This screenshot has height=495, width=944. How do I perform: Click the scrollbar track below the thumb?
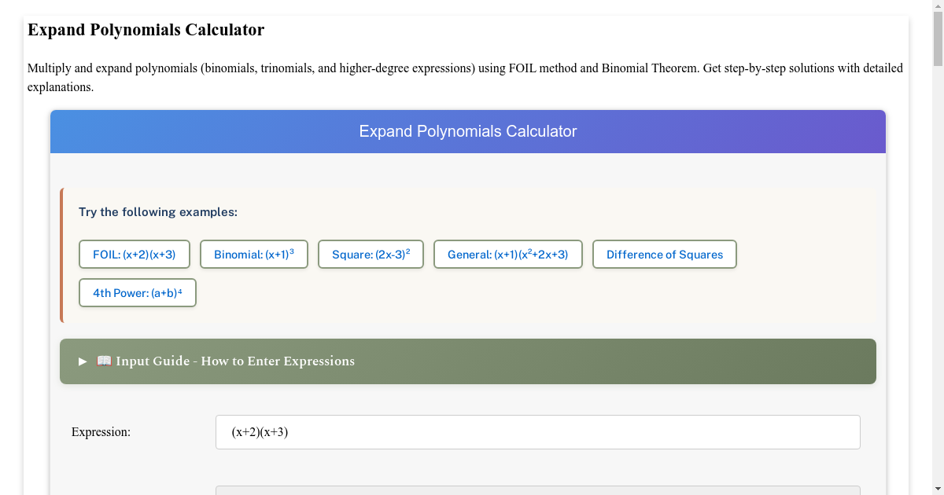pyautogui.click(x=937, y=236)
